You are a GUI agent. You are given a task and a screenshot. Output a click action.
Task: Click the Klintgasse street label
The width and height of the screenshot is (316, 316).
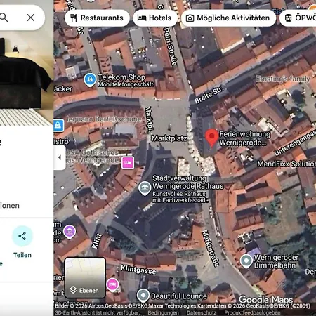(x=138, y=270)
